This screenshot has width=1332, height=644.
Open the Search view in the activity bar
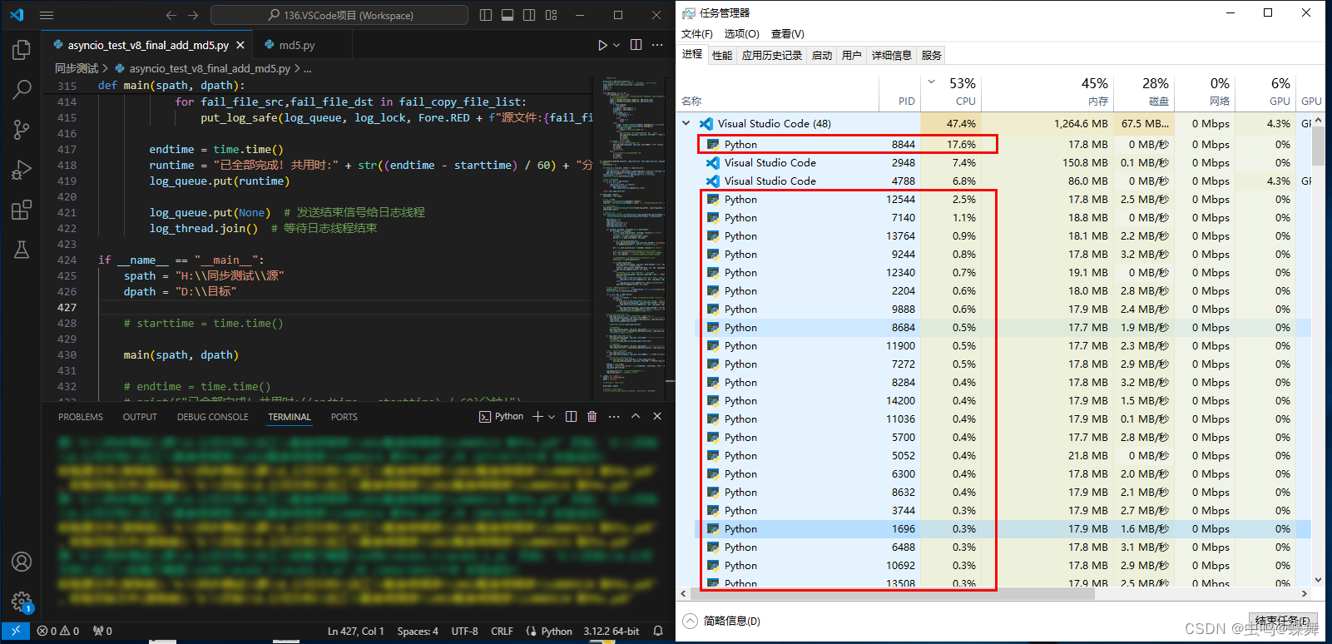click(22, 90)
